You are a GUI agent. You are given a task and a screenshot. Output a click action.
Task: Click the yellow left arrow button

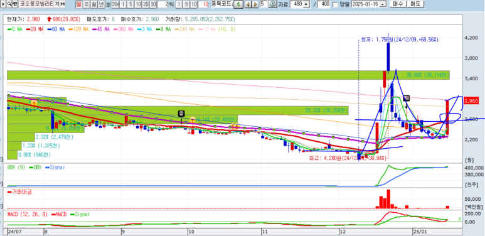click(x=248, y=4)
